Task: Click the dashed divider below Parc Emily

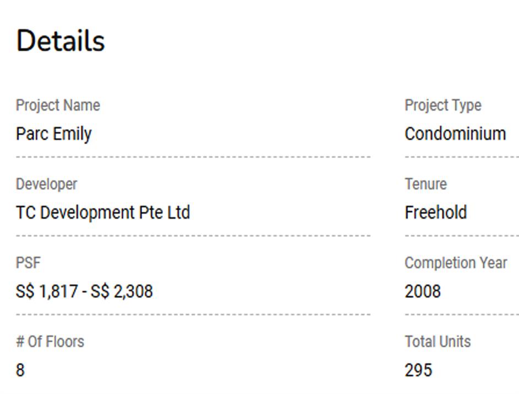Action: tap(193, 157)
